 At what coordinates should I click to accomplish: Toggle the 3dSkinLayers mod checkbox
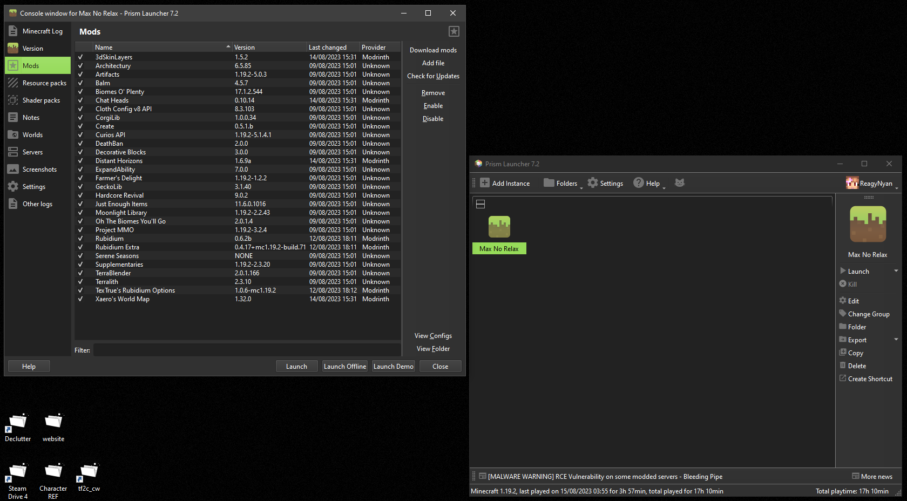click(80, 57)
